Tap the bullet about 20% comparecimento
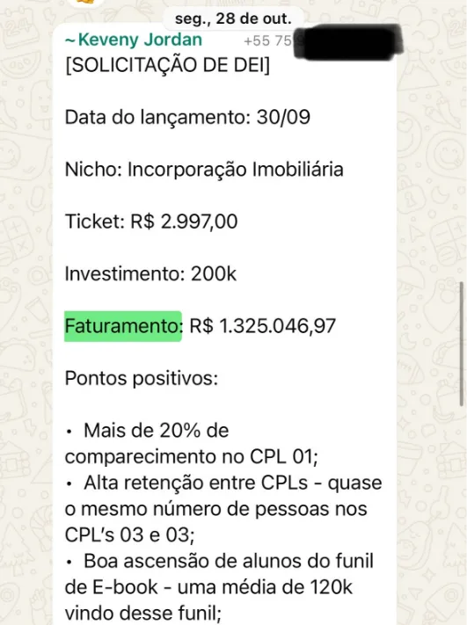 pyautogui.click(x=192, y=443)
